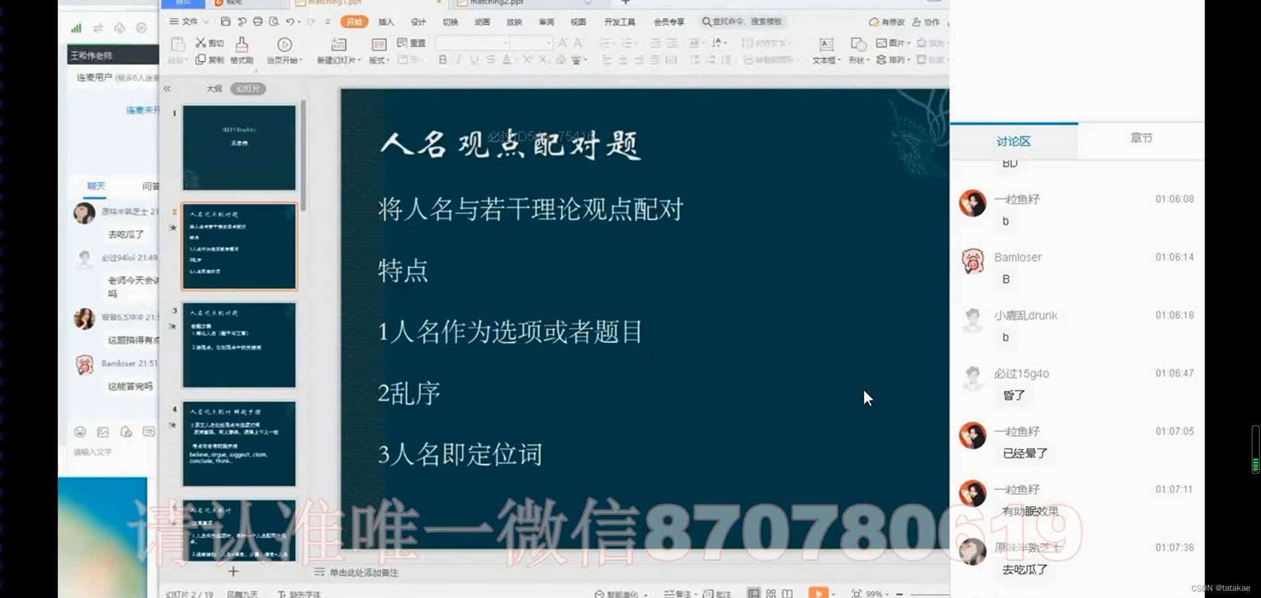Click the hexagon settings icon in left panel
The width and height of the screenshot is (1261, 598).
pos(141,28)
